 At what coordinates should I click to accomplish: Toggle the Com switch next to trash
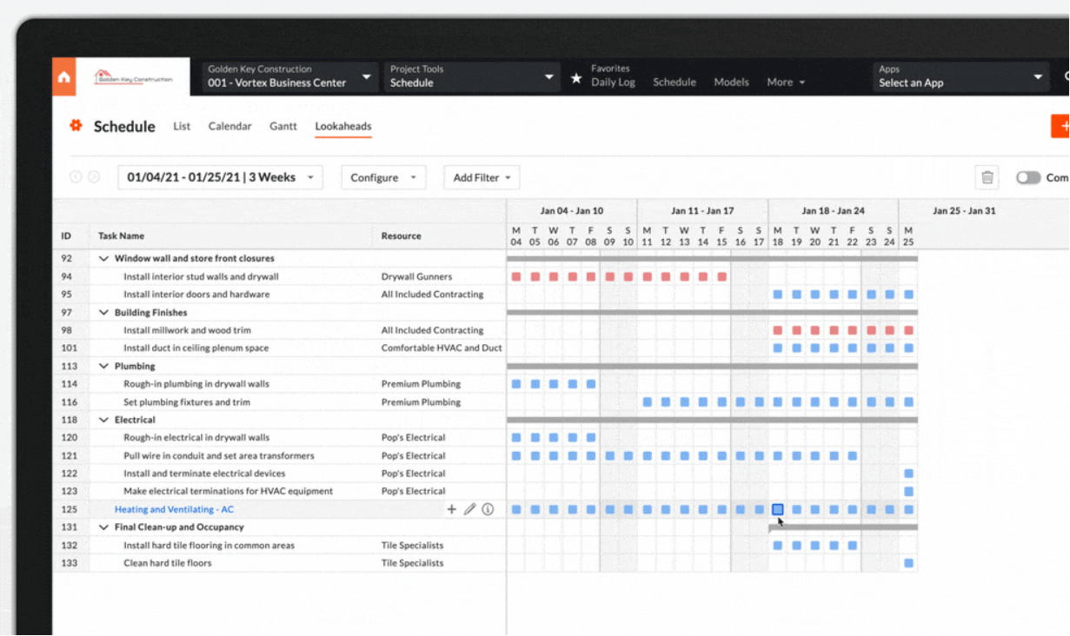click(1028, 177)
